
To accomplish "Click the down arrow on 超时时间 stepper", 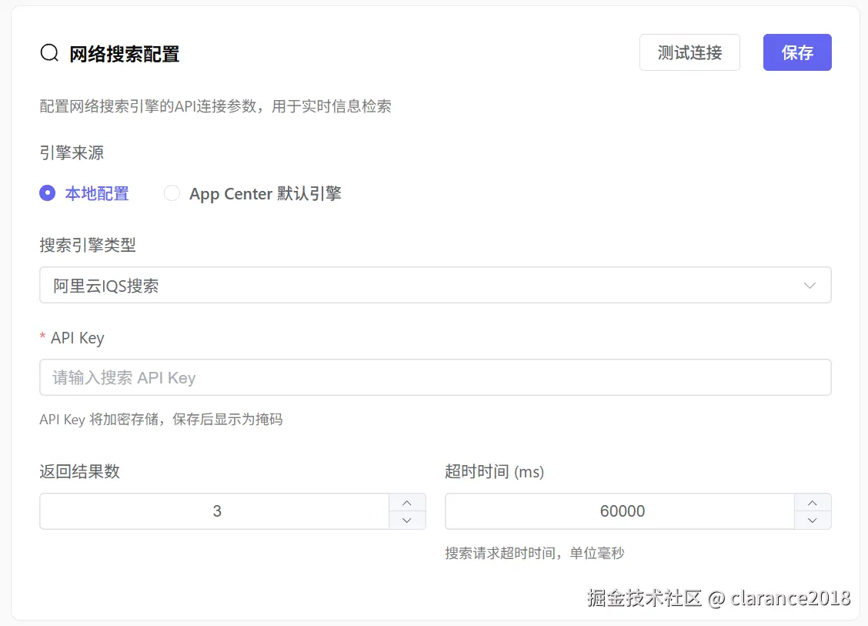I will [813, 520].
